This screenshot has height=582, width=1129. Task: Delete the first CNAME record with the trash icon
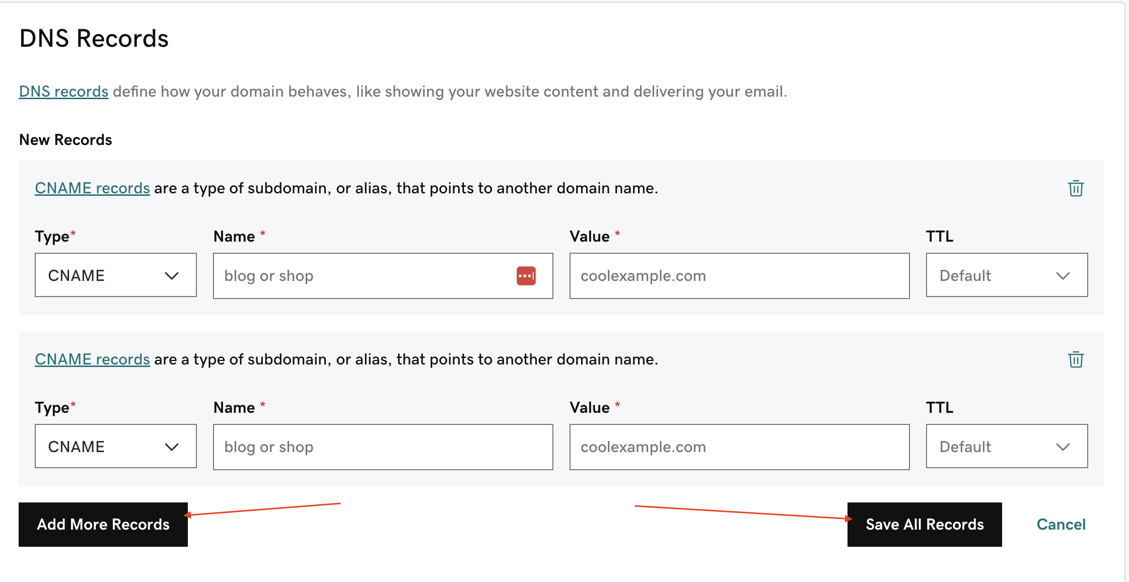[1076, 188]
